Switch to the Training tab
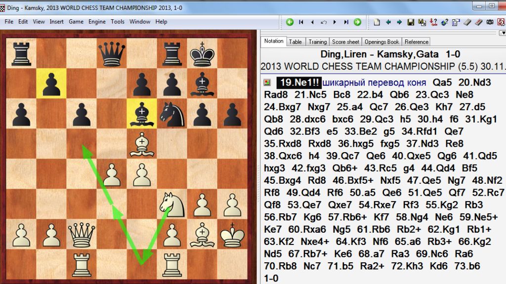Screen dimensions: 506x284 (318, 41)
